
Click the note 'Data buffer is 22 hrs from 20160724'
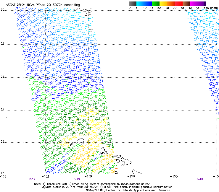pos(72,187)
